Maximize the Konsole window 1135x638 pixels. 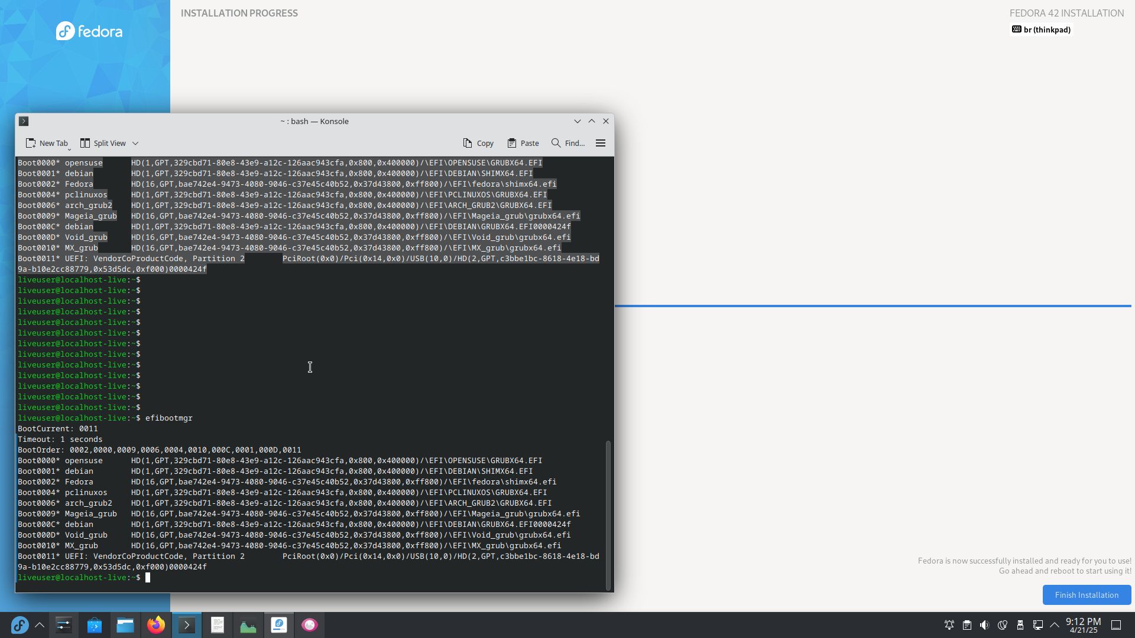click(x=592, y=121)
